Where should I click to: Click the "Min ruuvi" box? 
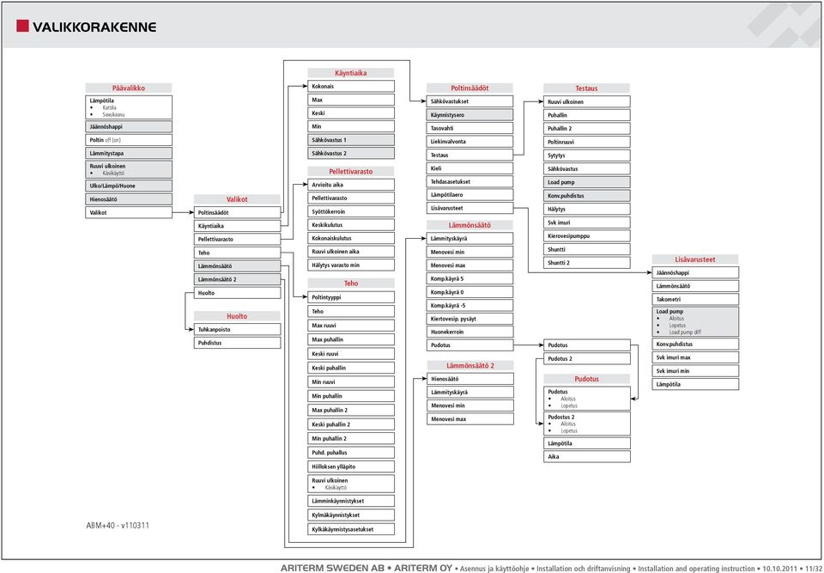tap(351, 382)
